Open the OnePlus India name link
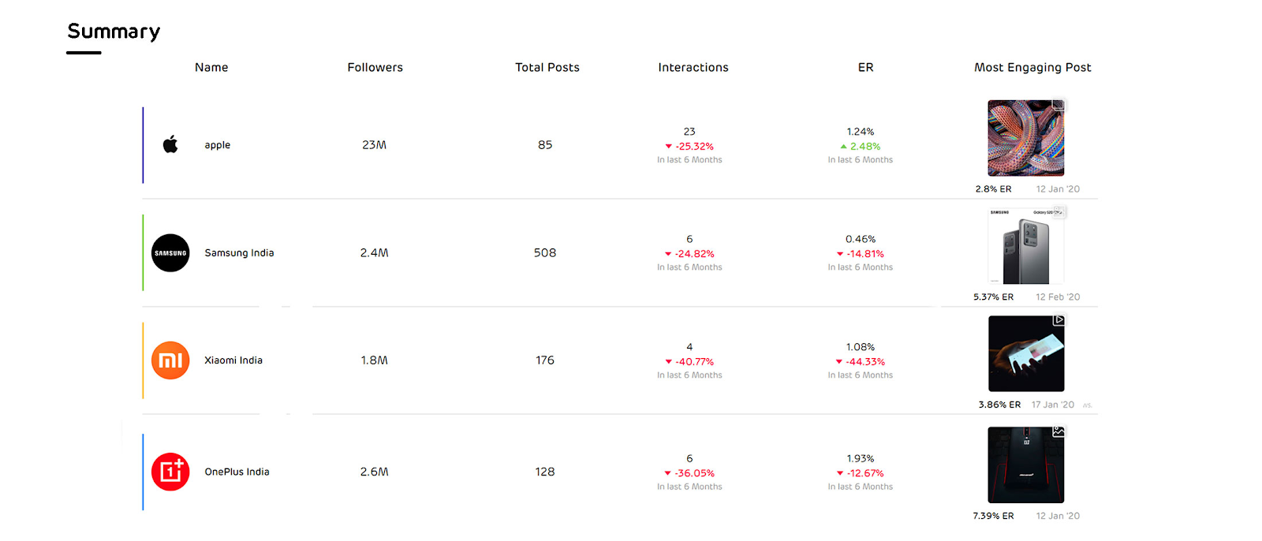1262x541 pixels. coord(237,472)
